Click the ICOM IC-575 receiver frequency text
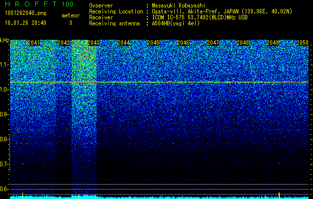This screenshot has width=313, height=199. [200, 17]
